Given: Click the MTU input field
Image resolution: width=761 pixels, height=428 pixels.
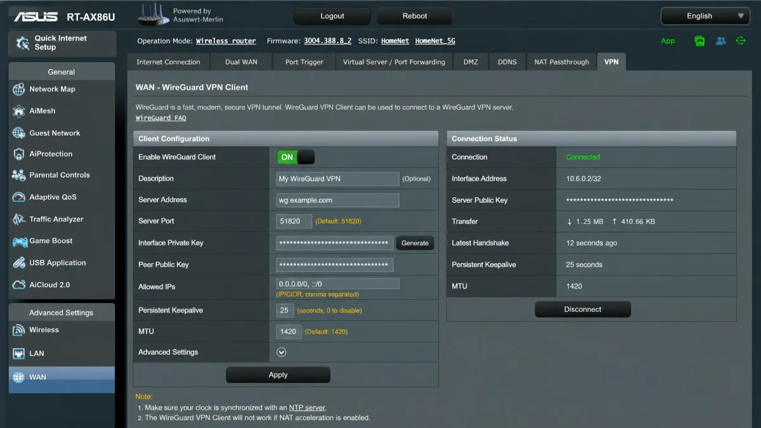Looking at the screenshot, I should pos(289,332).
